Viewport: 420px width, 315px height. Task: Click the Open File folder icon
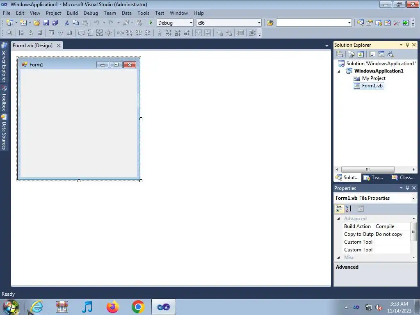pos(37,23)
